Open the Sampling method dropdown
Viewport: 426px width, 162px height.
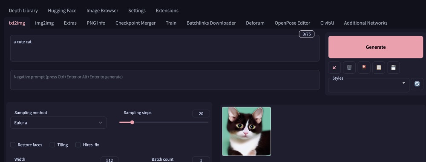[58, 123]
